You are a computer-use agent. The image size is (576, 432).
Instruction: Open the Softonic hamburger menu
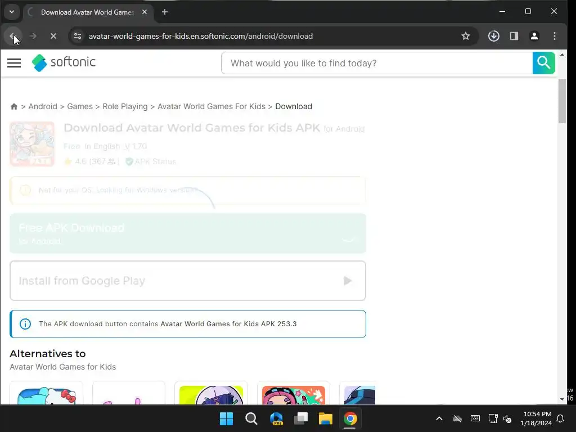(14, 63)
